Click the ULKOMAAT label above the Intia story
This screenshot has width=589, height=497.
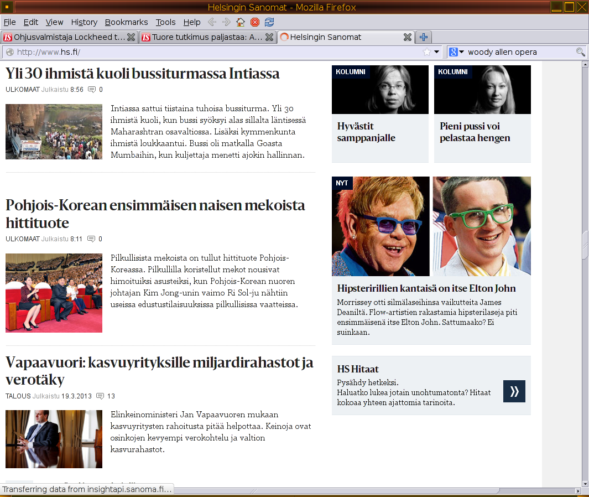(x=23, y=90)
